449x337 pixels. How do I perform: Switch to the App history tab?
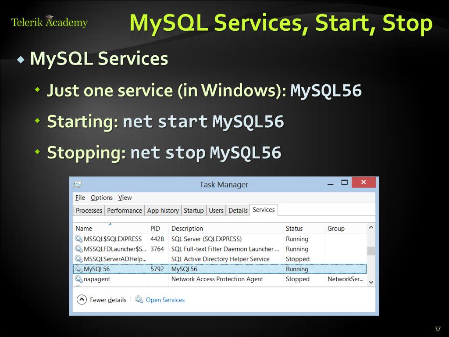163,210
